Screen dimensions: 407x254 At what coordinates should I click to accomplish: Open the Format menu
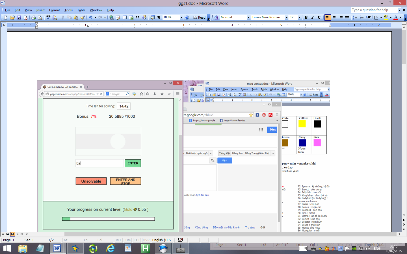click(54, 10)
